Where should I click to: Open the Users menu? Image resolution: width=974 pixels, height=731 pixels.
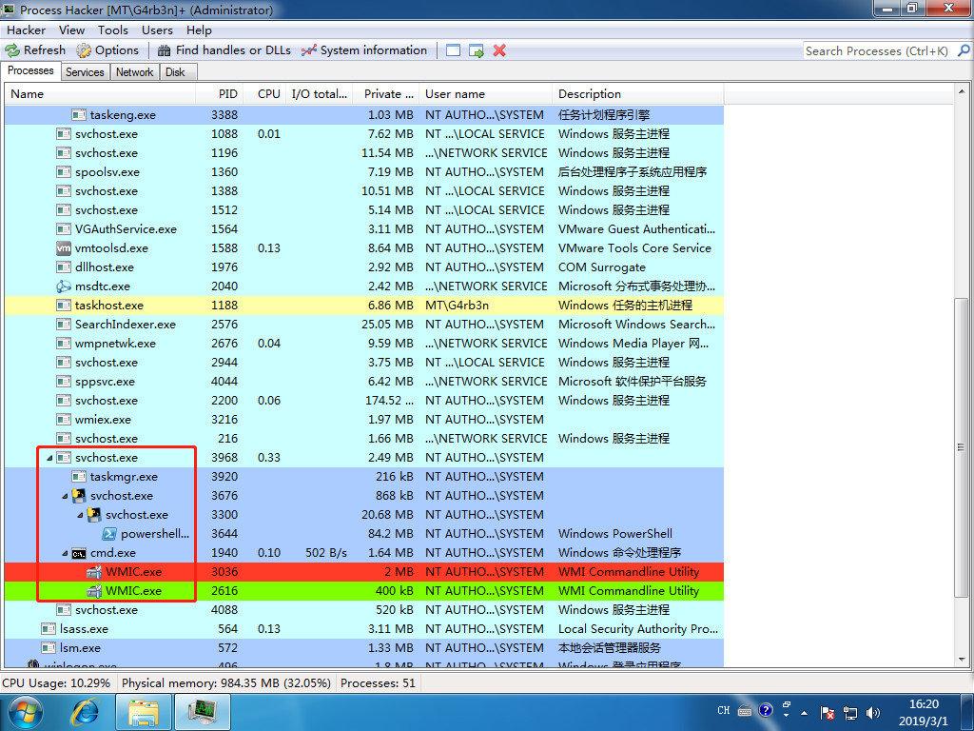[x=157, y=30]
